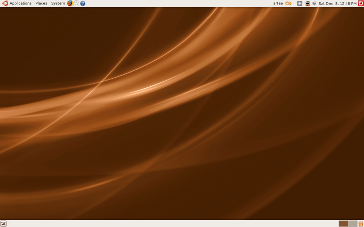Click the artee user switcher
This screenshot has height=227, width=364.
click(278, 3)
